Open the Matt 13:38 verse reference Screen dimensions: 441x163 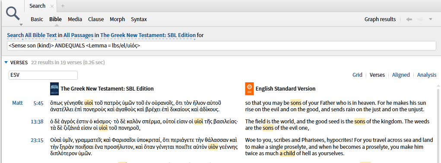(37, 122)
